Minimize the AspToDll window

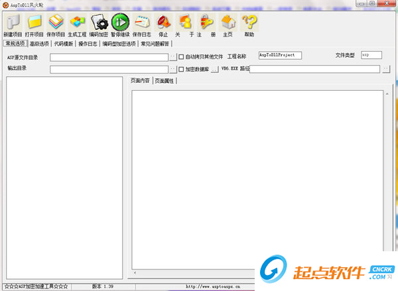[x=362, y=4]
